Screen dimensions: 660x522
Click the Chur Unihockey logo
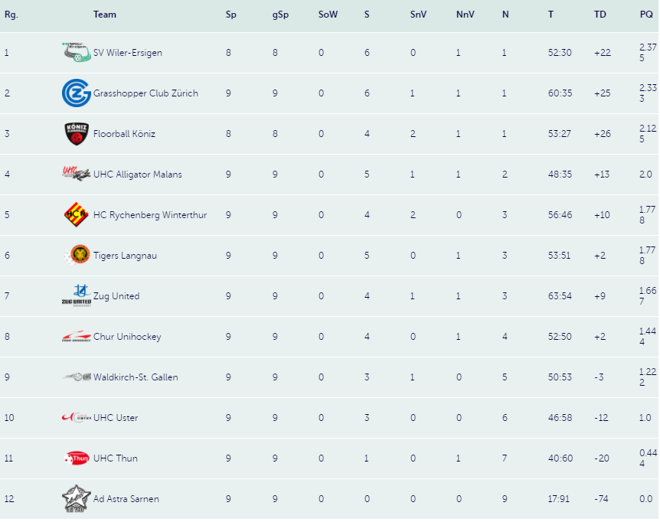pyautogui.click(x=77, y=336)
